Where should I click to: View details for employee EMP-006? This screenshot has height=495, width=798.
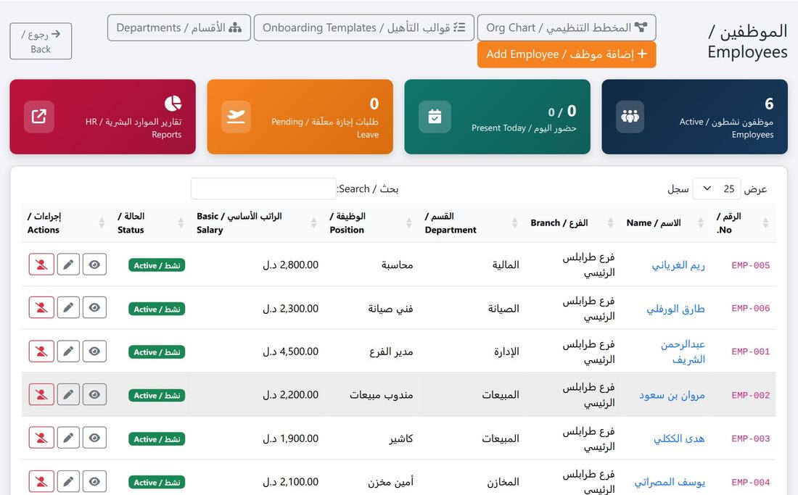[94, 308]
